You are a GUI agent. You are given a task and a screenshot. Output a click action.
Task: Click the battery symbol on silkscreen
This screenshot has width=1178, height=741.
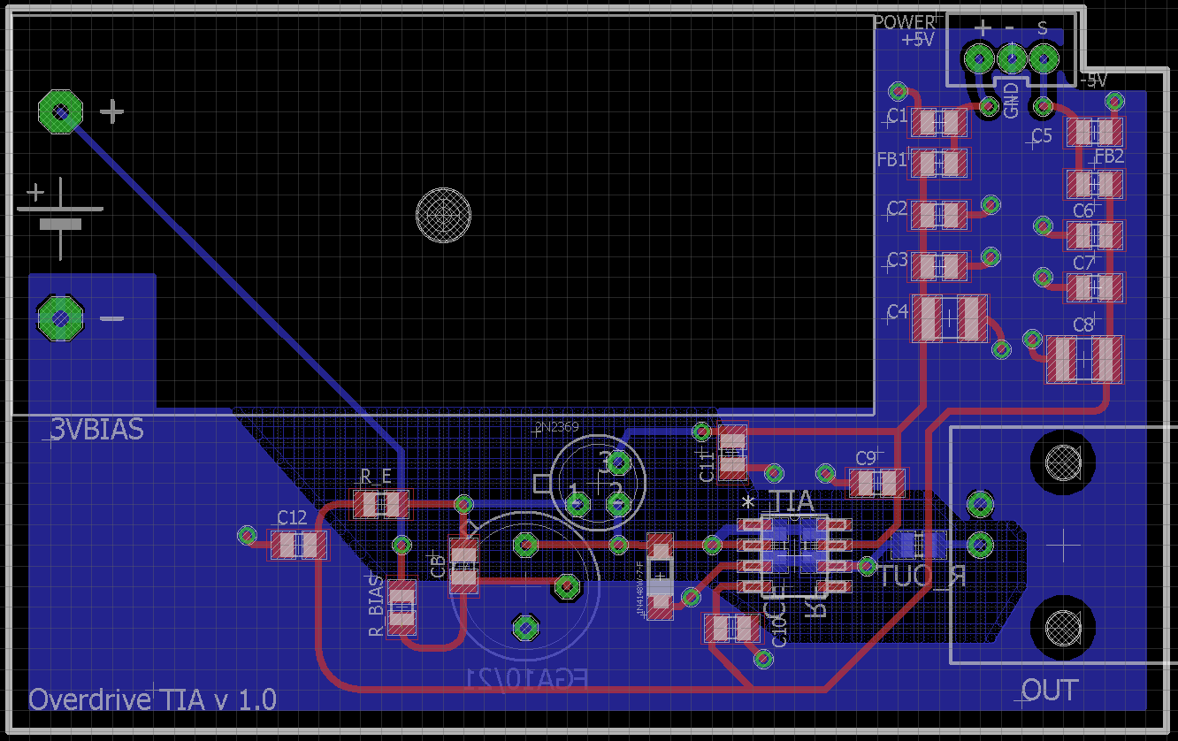[x=58, y=218]
